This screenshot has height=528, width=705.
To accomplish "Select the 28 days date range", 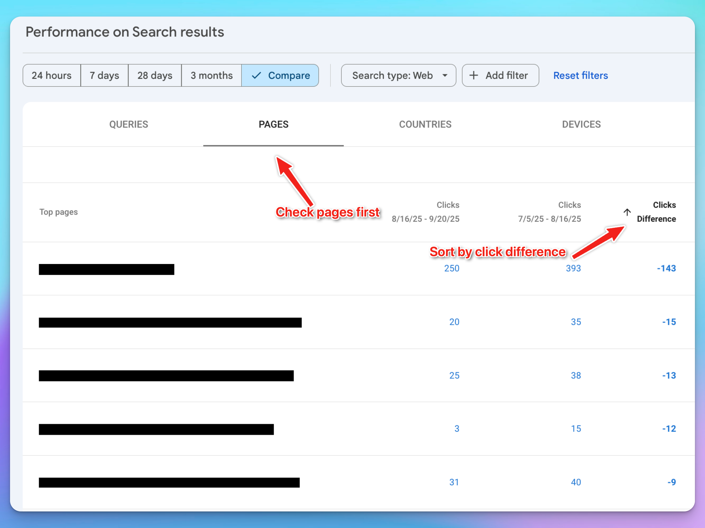I will [x=155, y=75].
